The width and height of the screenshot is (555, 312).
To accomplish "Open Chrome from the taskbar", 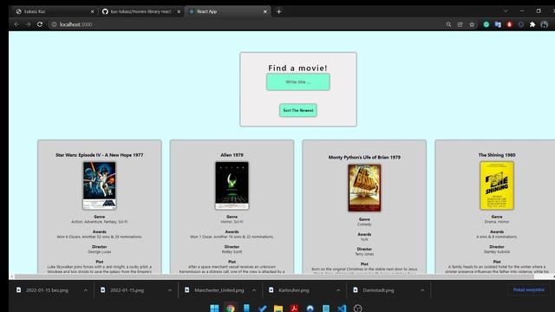I will pyautogui.click(x=231, y=309).
